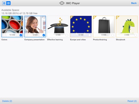Click the IMC Player logo icon
Viewport: 139px width, 104px height.
(x=62, y=3)
